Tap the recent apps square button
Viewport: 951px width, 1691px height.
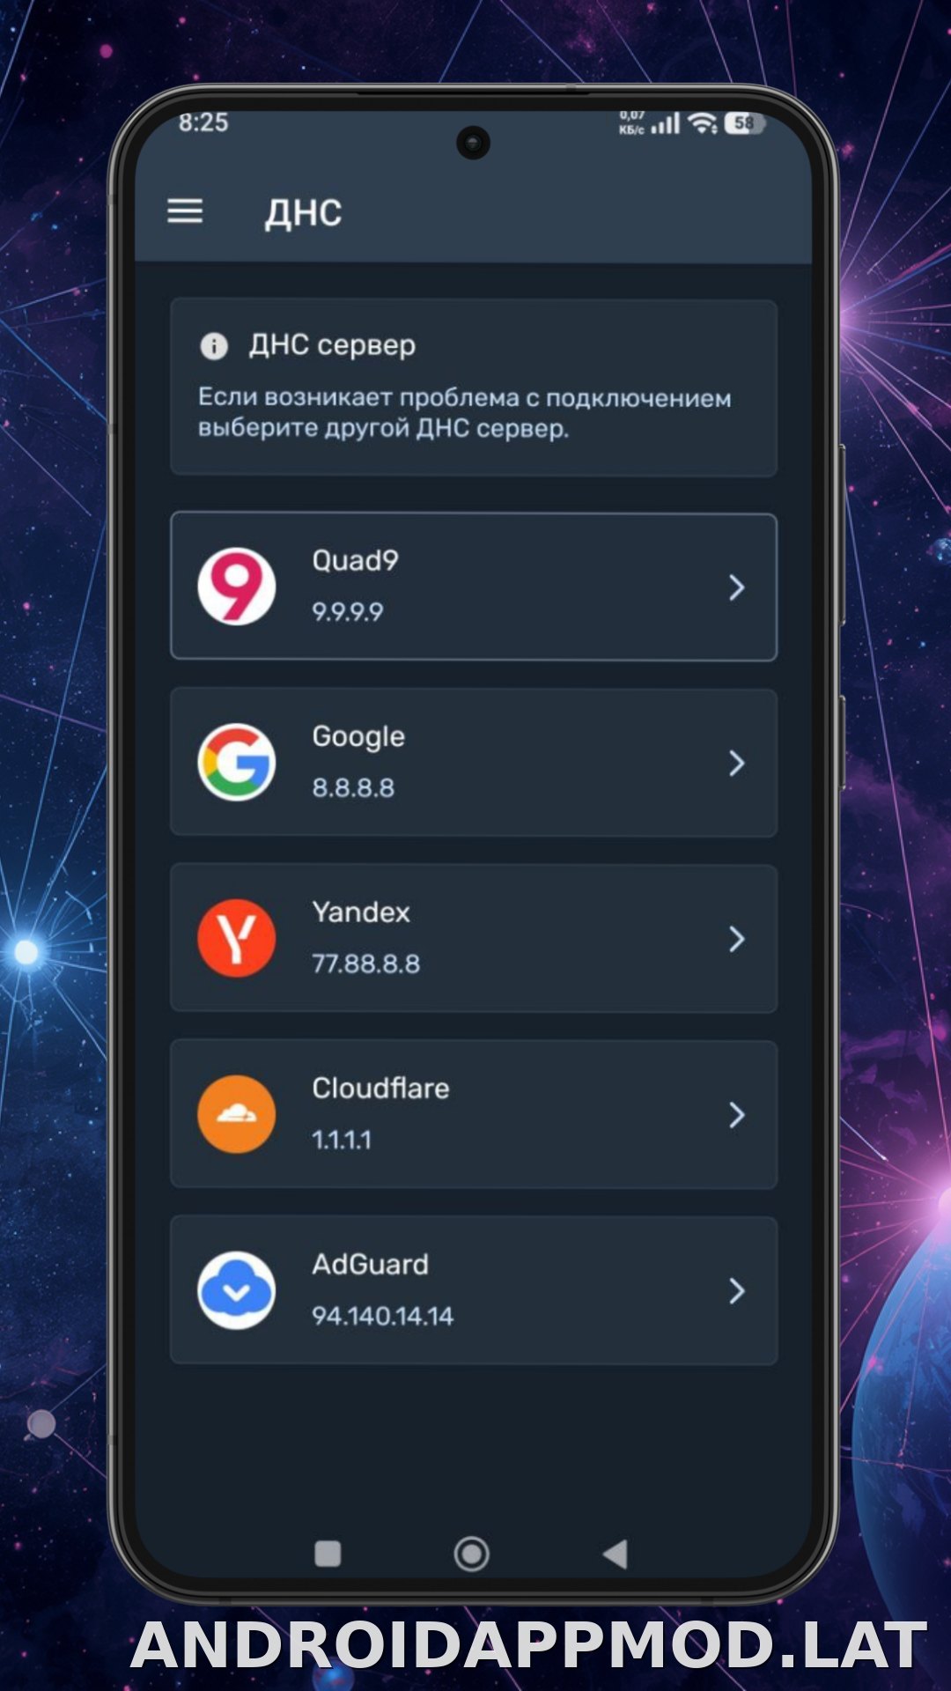(328, 1554)
